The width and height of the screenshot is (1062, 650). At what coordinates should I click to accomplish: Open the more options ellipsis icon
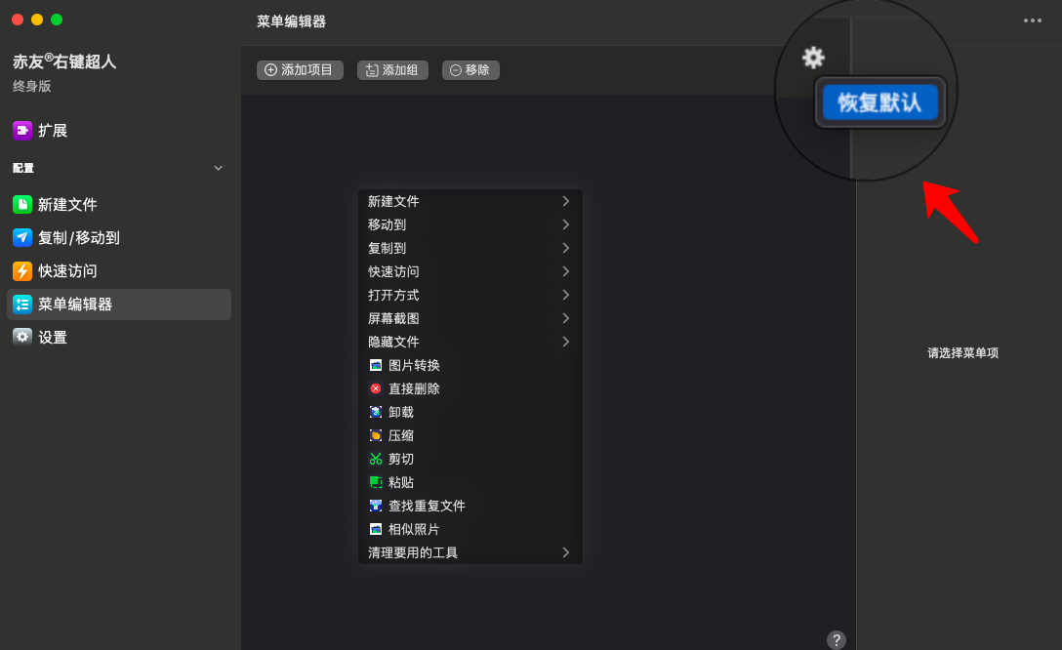click(1032, 20)
